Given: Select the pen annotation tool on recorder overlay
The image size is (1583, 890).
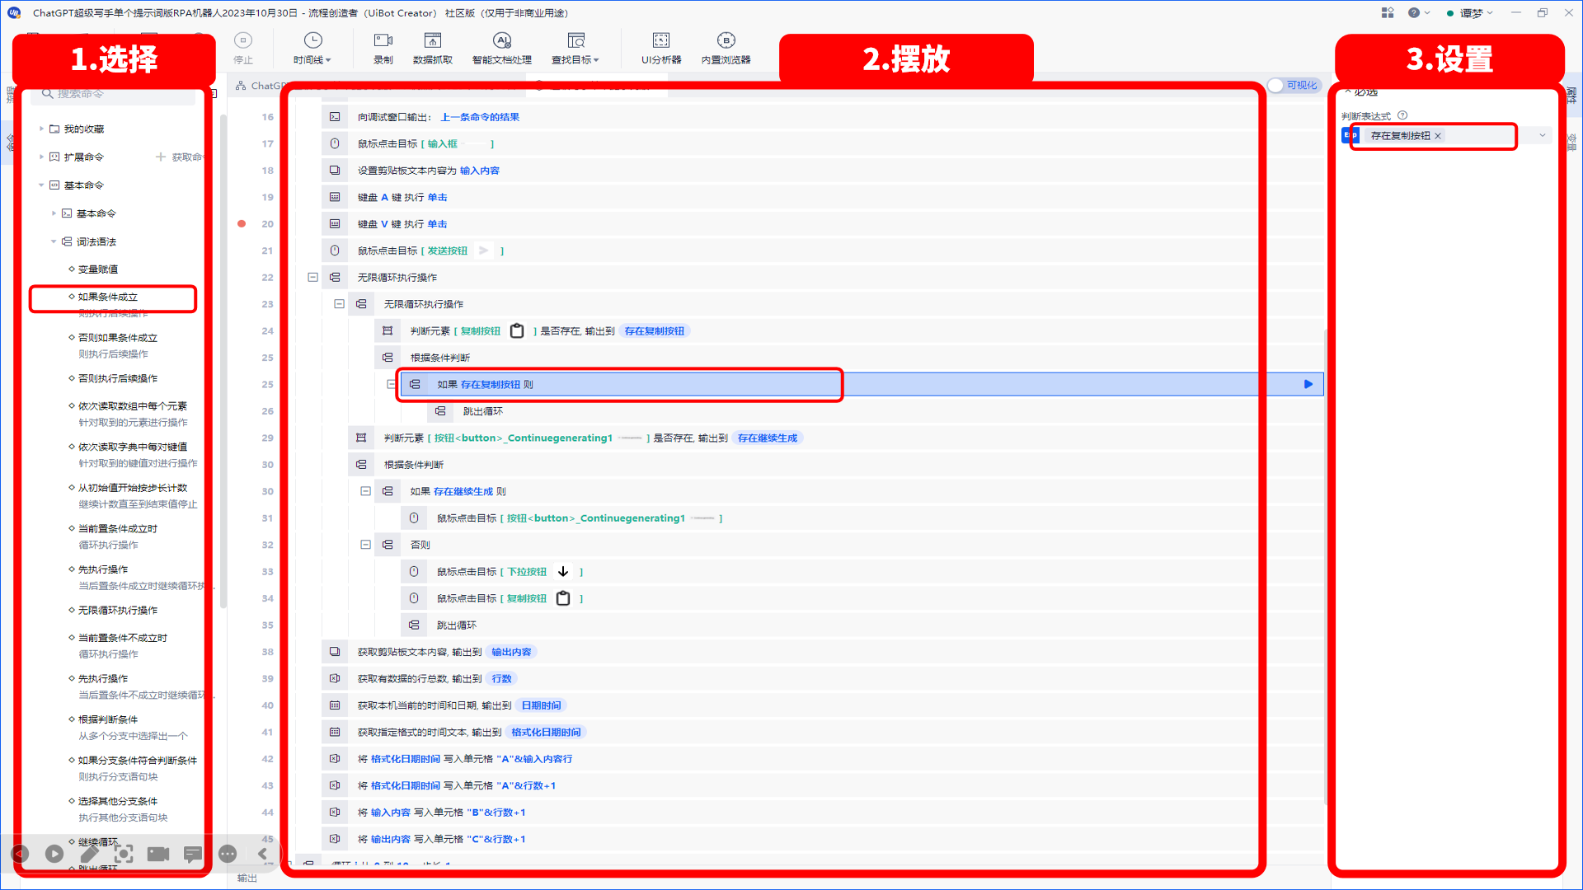Looking at the screenshot, I should (x=89, y=854).
